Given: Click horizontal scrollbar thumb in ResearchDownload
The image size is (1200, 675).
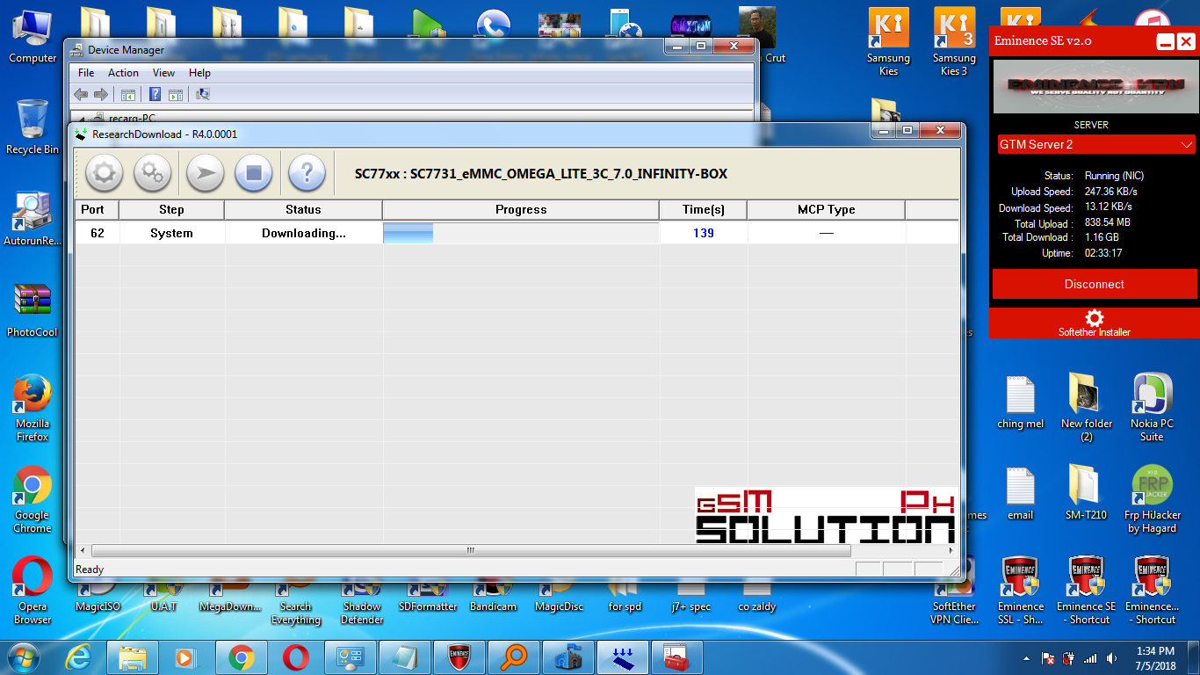Looking at the screenshot, I should (470, 550).
